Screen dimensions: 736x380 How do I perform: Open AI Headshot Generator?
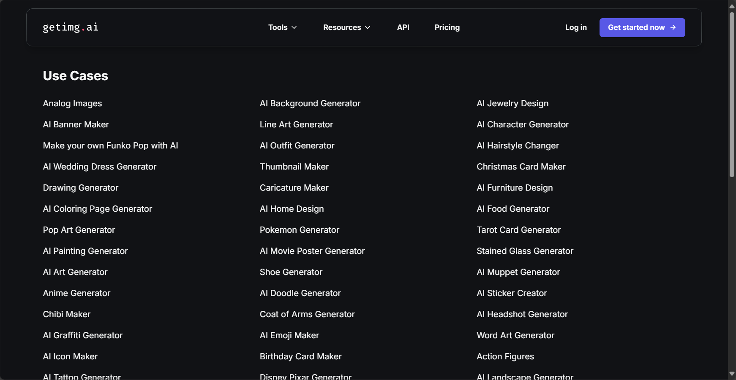[x=522, y=314]
